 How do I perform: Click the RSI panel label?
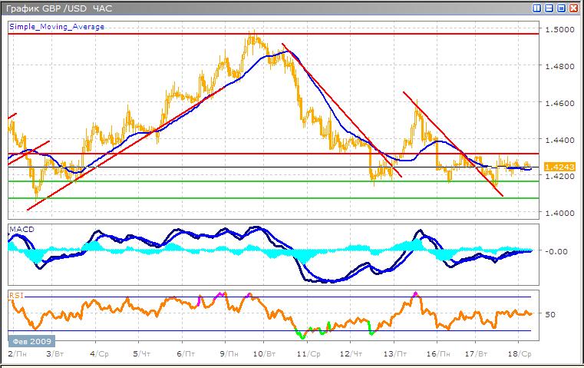(15, 294)
